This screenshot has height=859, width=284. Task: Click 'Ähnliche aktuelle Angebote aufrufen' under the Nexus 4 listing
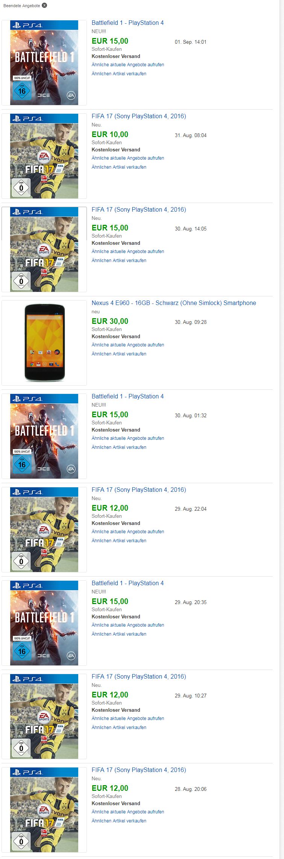click(128, 345)
